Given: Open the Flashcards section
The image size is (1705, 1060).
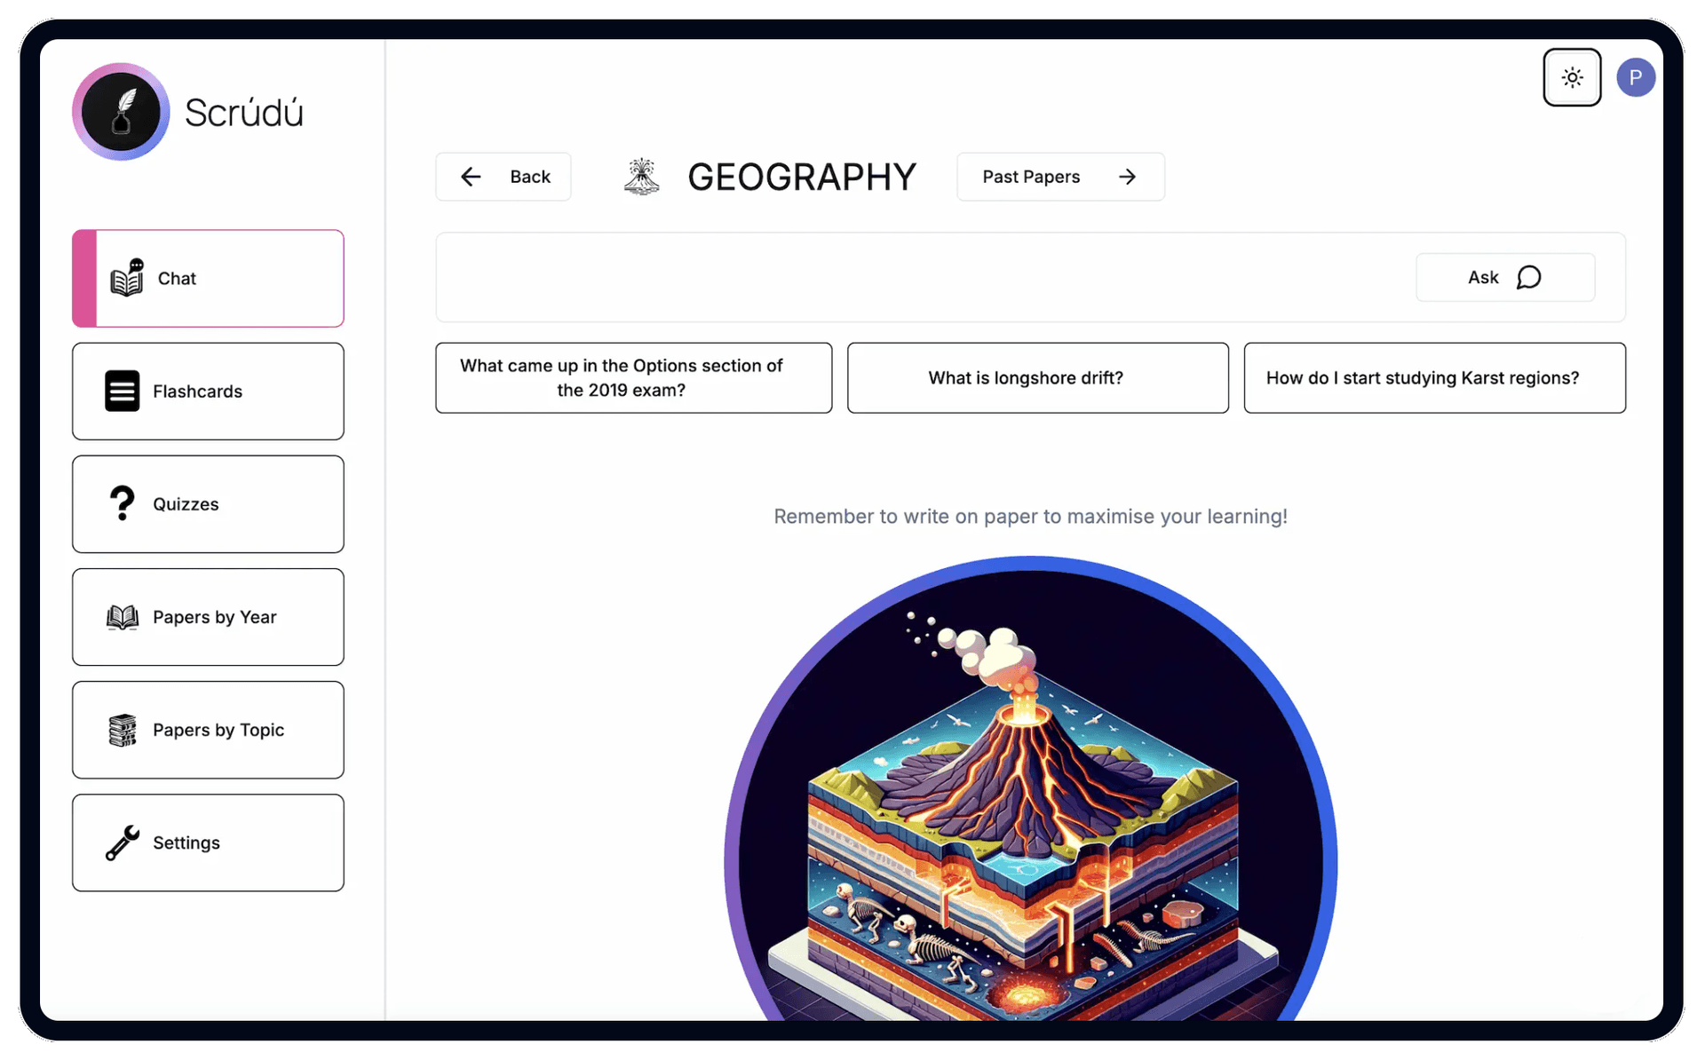Looking at the screenshot, I should click(x=208, y=392).
